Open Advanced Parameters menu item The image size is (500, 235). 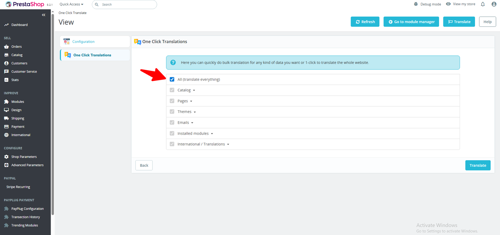point(27,165)
